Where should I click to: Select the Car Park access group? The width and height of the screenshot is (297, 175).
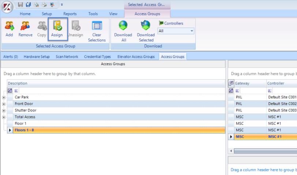click(119, 97)
